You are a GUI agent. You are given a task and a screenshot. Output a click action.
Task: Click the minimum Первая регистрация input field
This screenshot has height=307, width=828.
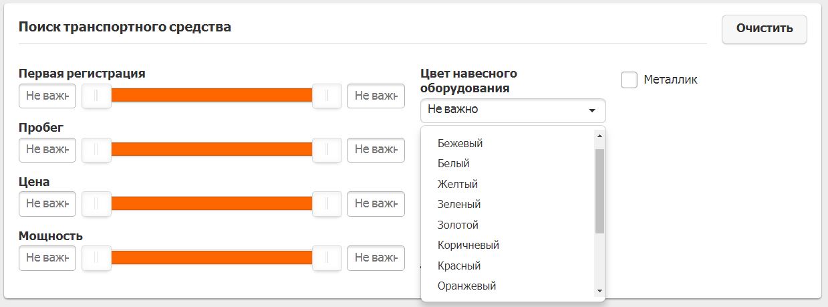(x=47, y=96)
